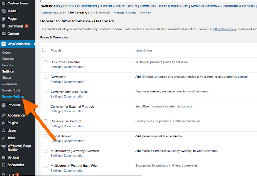Open Documentation for Currency for External Products
This screenshot has height=176, width=257.
click(74, 111)
